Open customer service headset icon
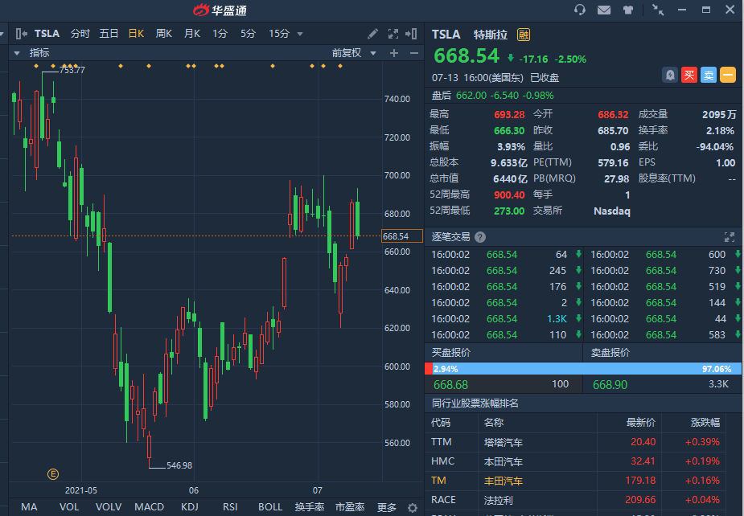 tap(580, 10)
